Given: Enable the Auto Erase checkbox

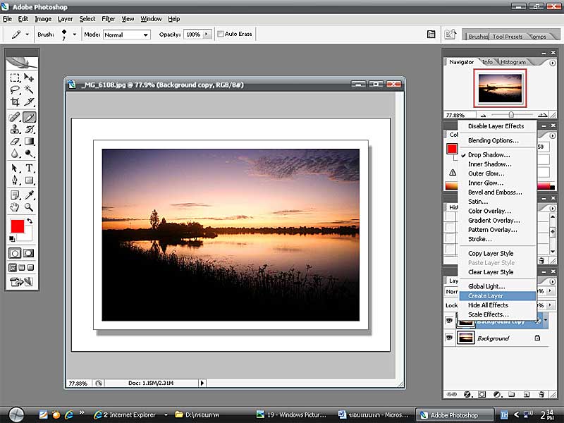Looking at the screenshot, I should tap(221, 34).
